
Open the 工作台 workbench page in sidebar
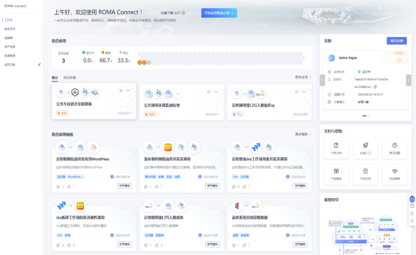tap(8, 20)
